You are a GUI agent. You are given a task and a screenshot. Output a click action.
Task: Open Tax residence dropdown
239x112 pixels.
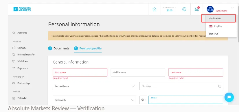point(94,86)
